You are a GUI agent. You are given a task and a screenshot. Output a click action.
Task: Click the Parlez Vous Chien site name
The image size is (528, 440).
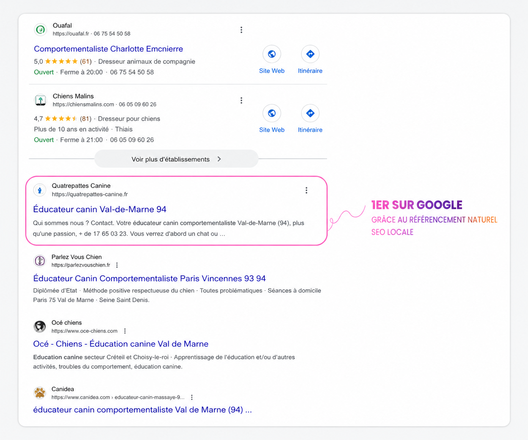coord(76,257)
